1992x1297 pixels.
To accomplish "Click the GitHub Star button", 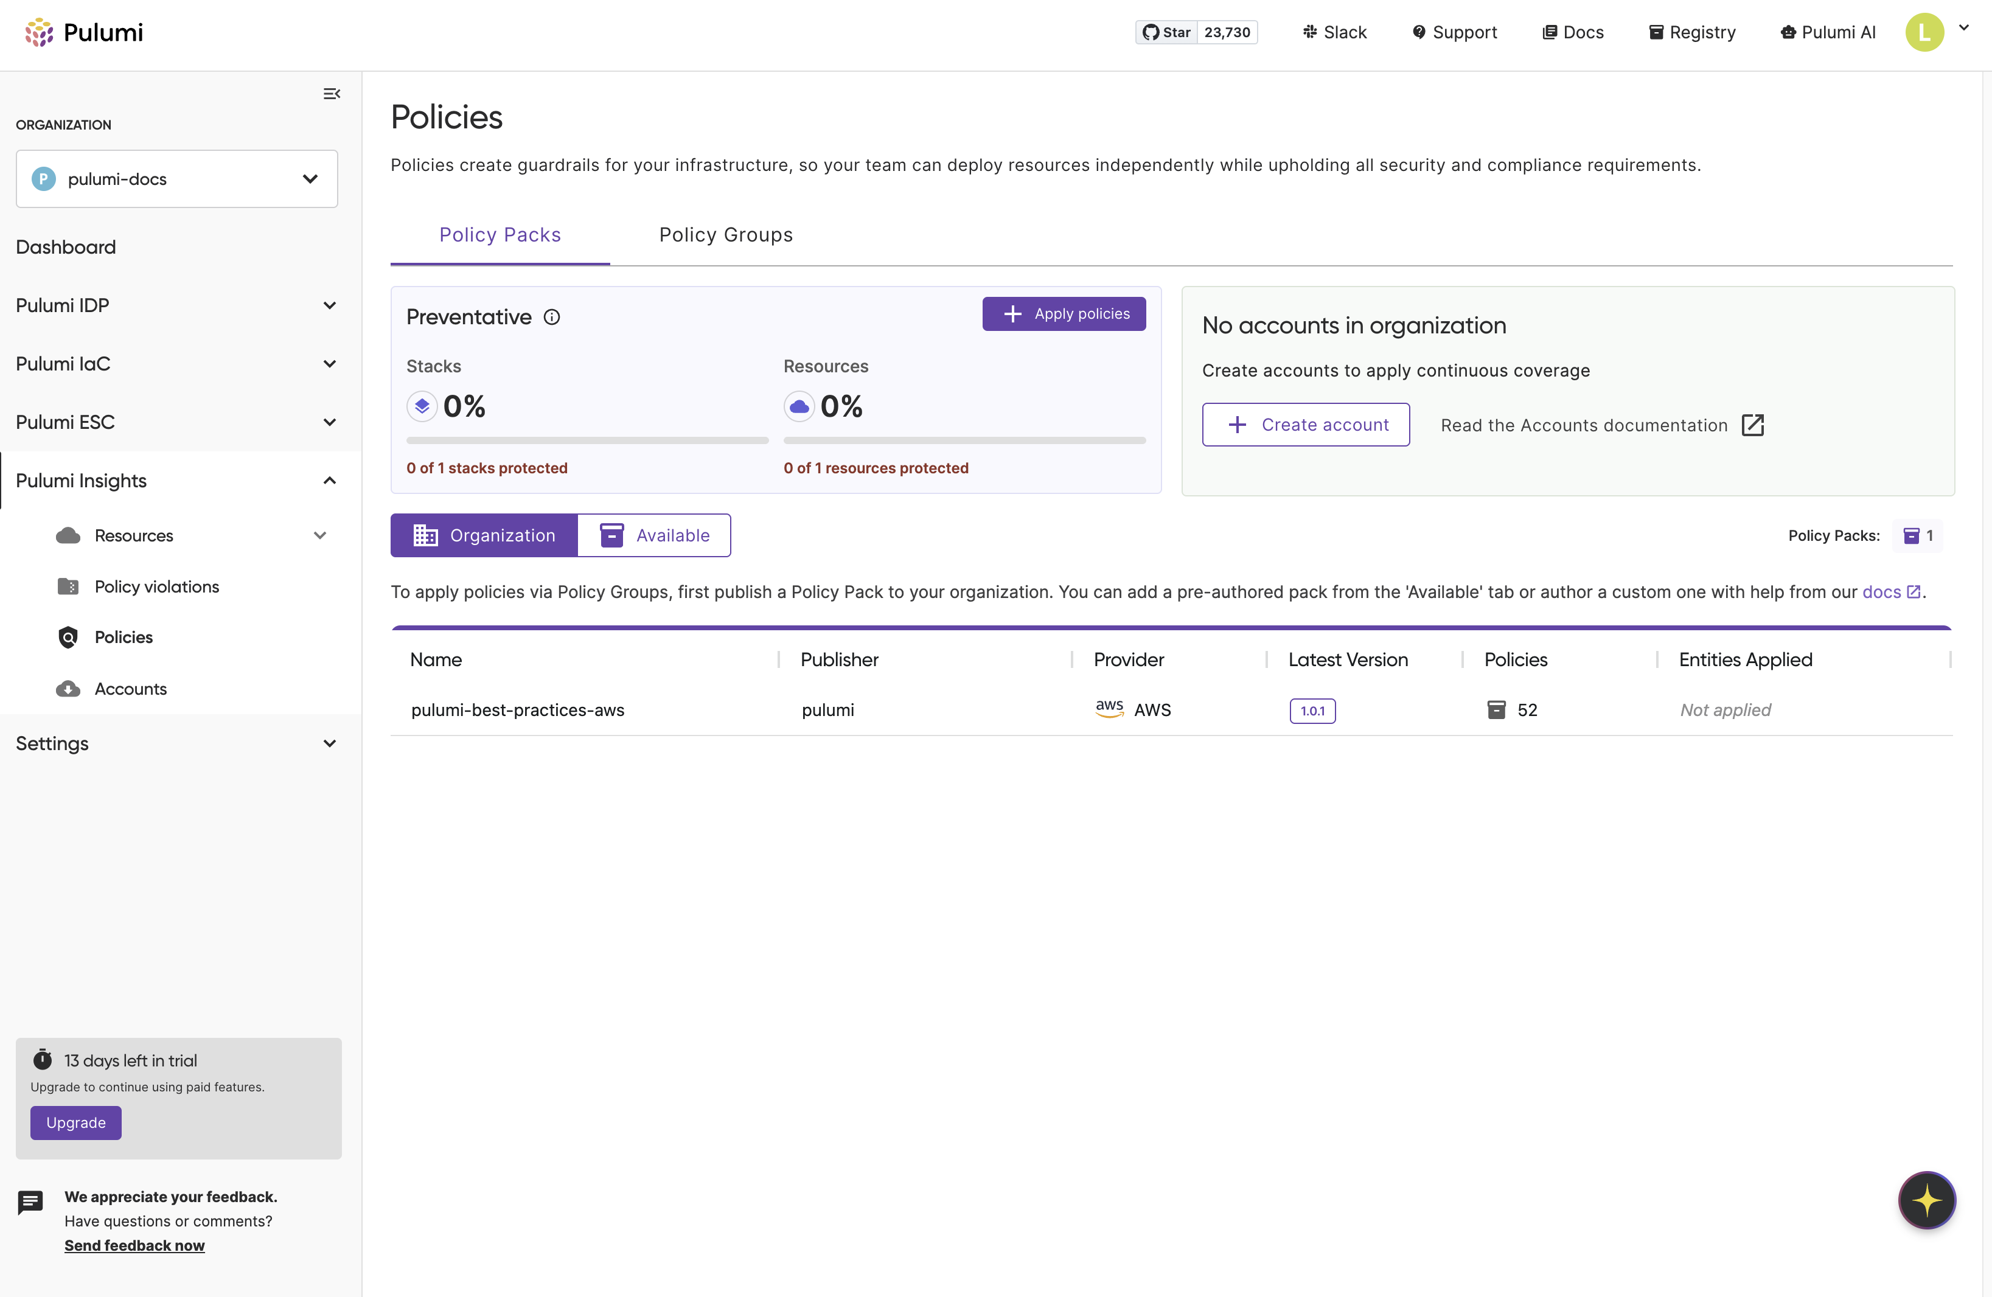I will [1166, 33].
